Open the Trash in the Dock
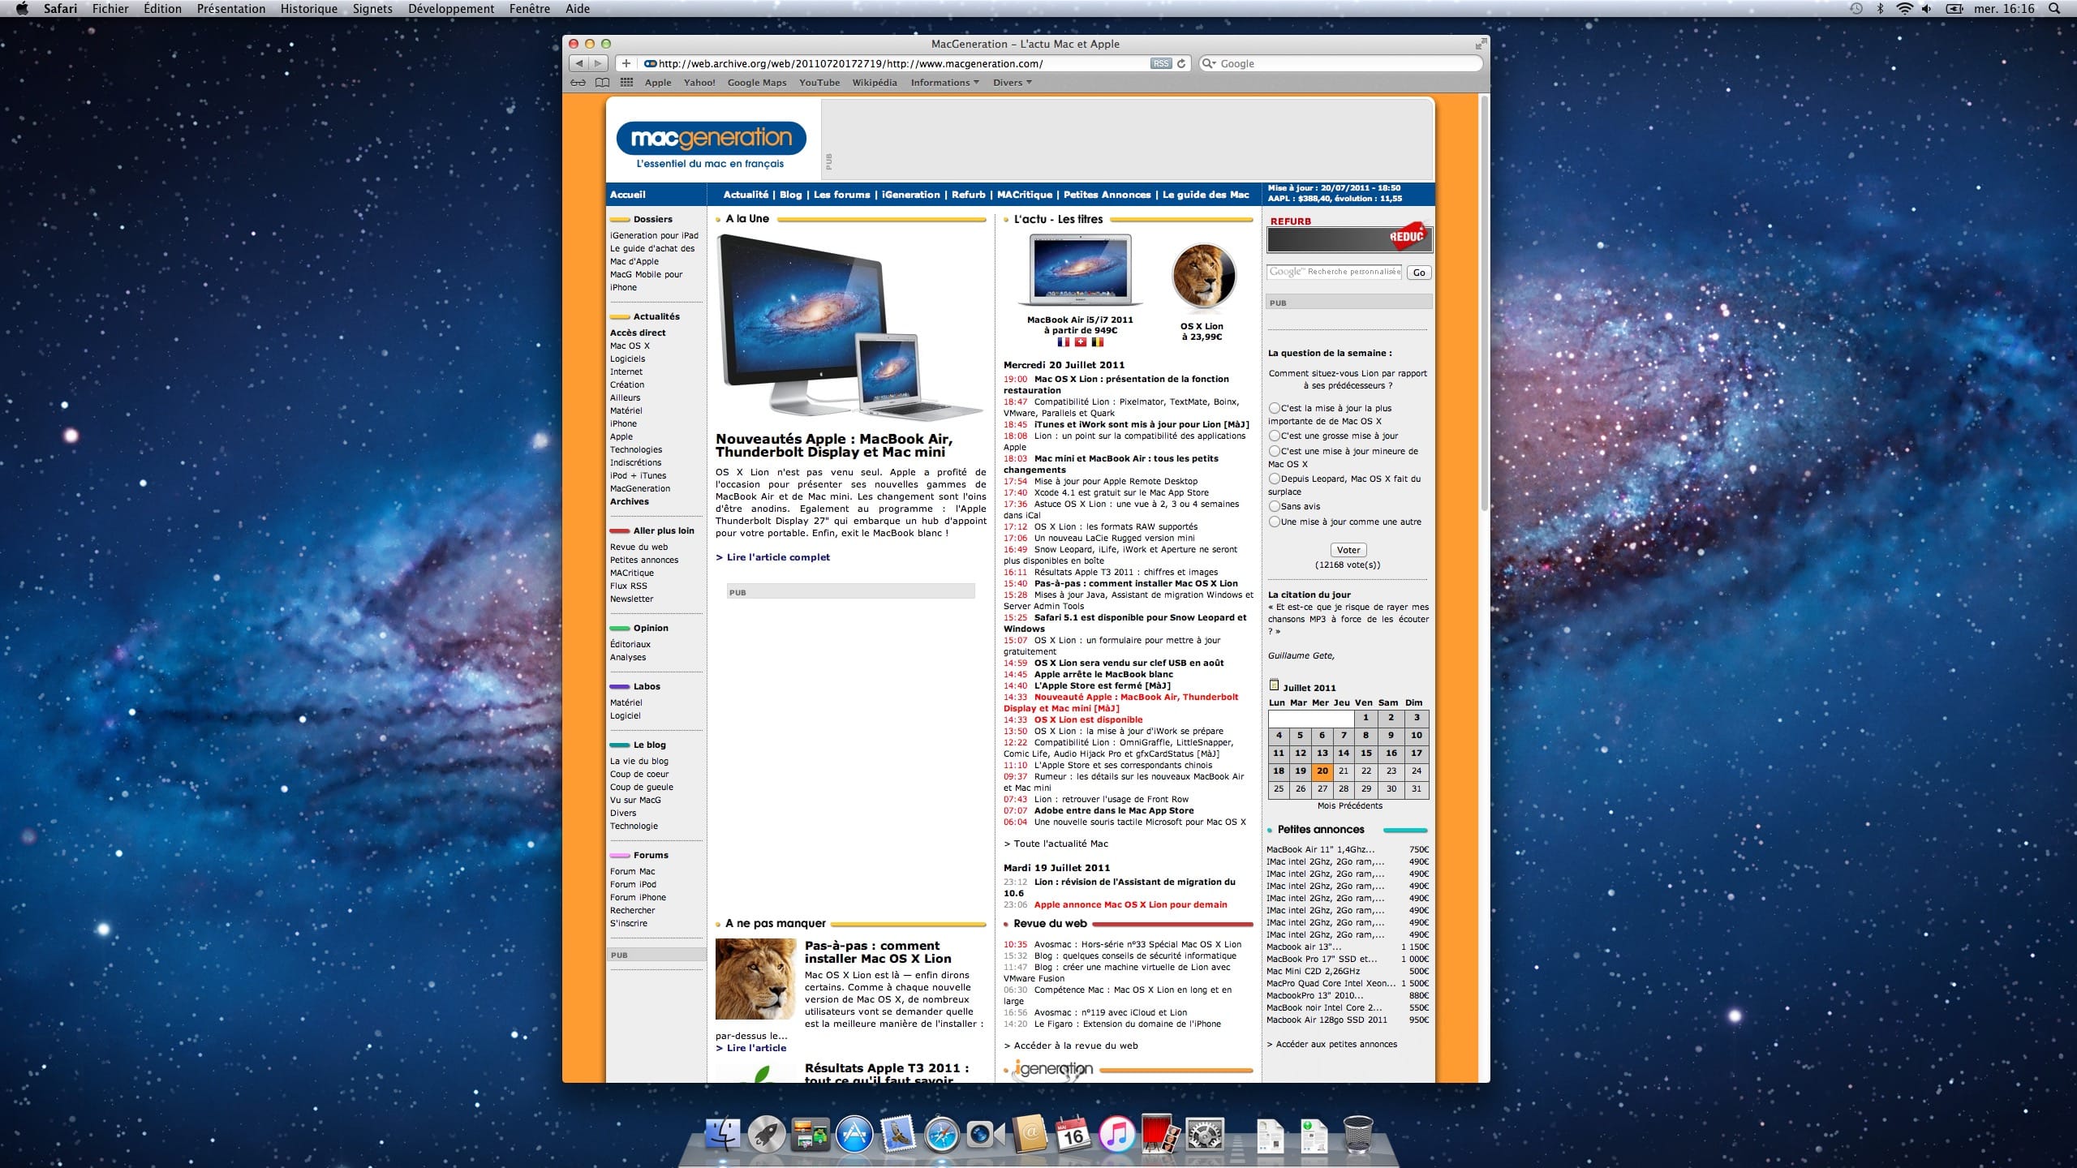This screenshot has height=1168, width=2077. coord(1358,1135)
